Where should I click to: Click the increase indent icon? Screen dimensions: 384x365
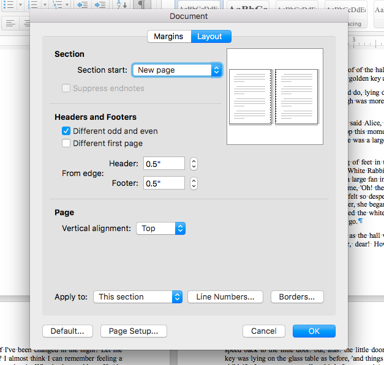[x=100, y=5]
